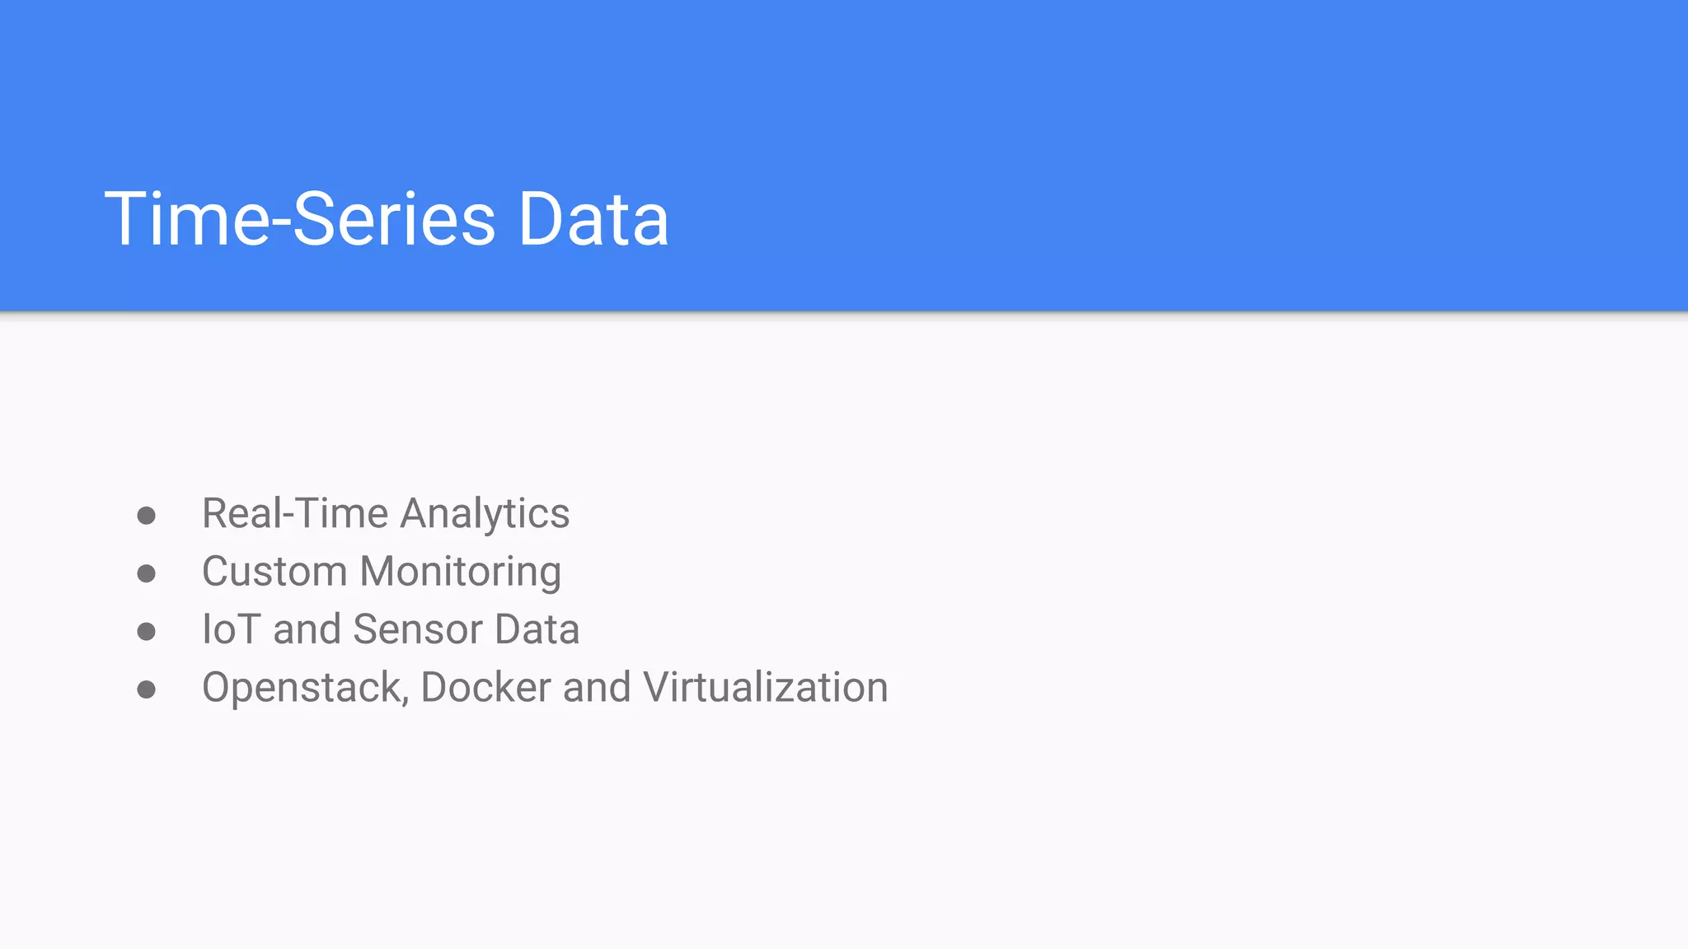Click the bullet dot beside Custom Monitoring

click(147, 573)
